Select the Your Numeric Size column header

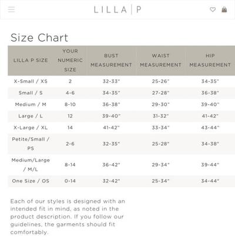coord(70,60)
